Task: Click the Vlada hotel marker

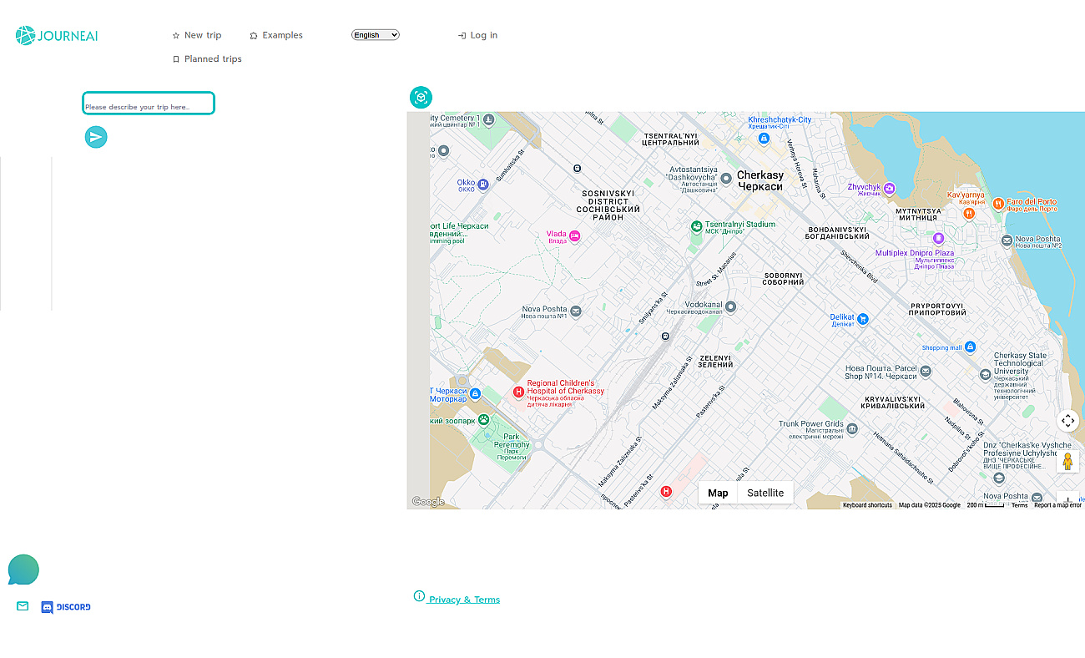Action: [574, 237]
